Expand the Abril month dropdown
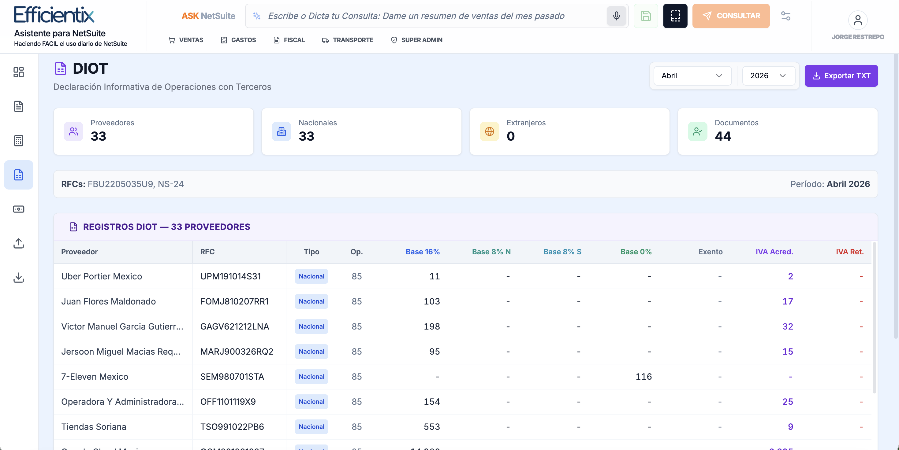 (692, 76)
